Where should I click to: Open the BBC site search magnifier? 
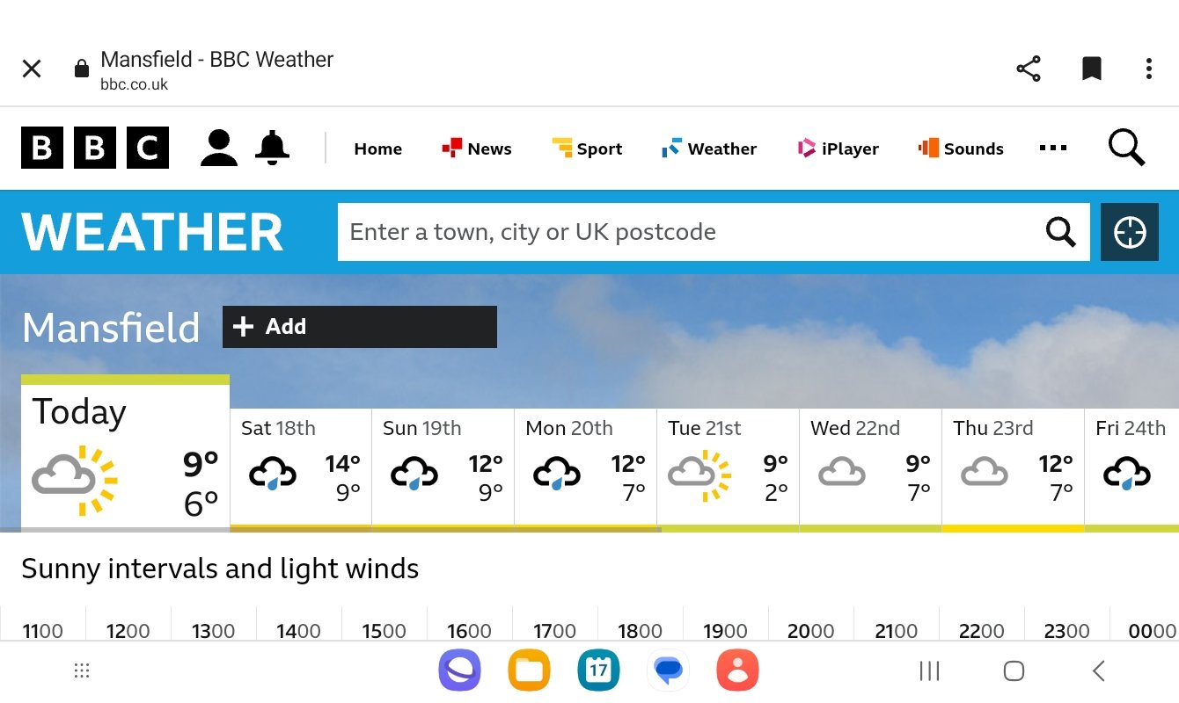1126,148
